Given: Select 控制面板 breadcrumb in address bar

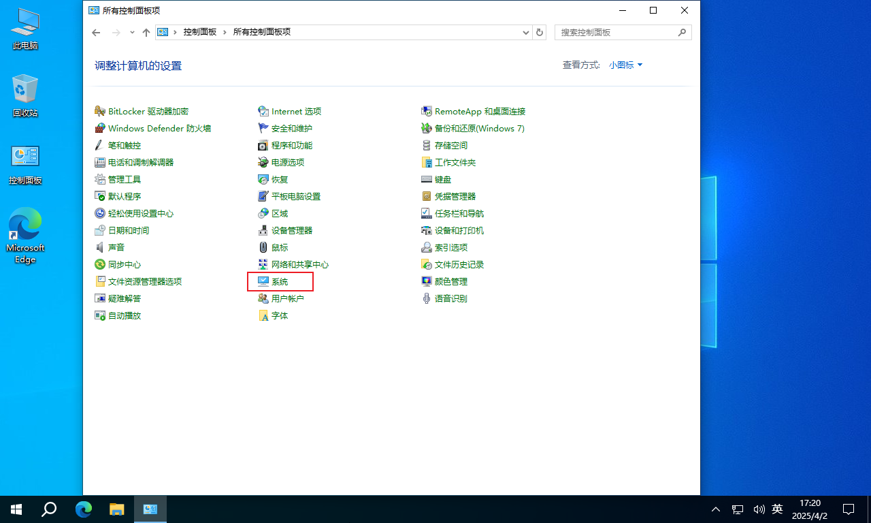Looking at the screenshot, I should point(200,32).
